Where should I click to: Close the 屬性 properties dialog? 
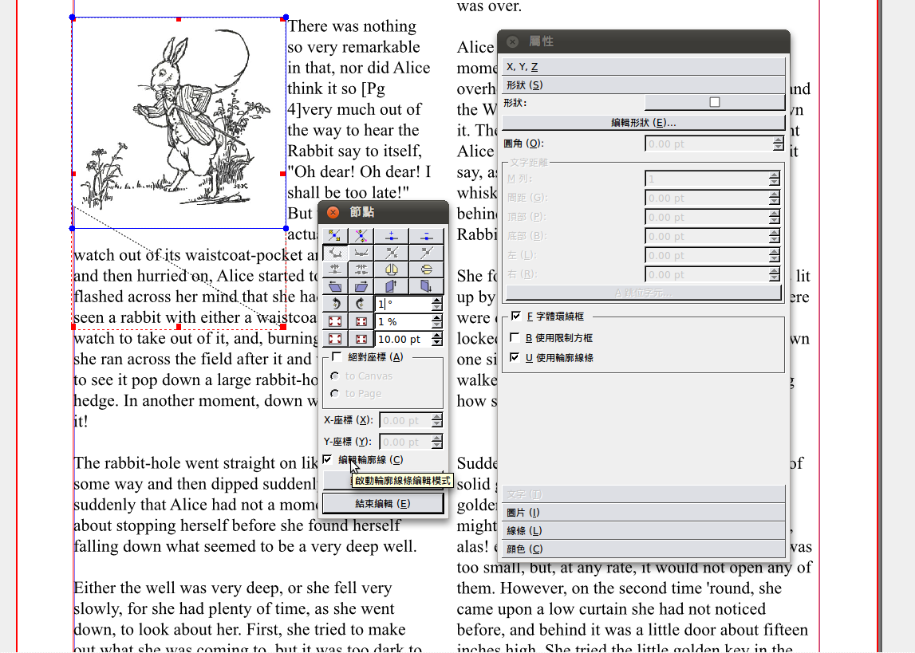click(x=512, y=41)
